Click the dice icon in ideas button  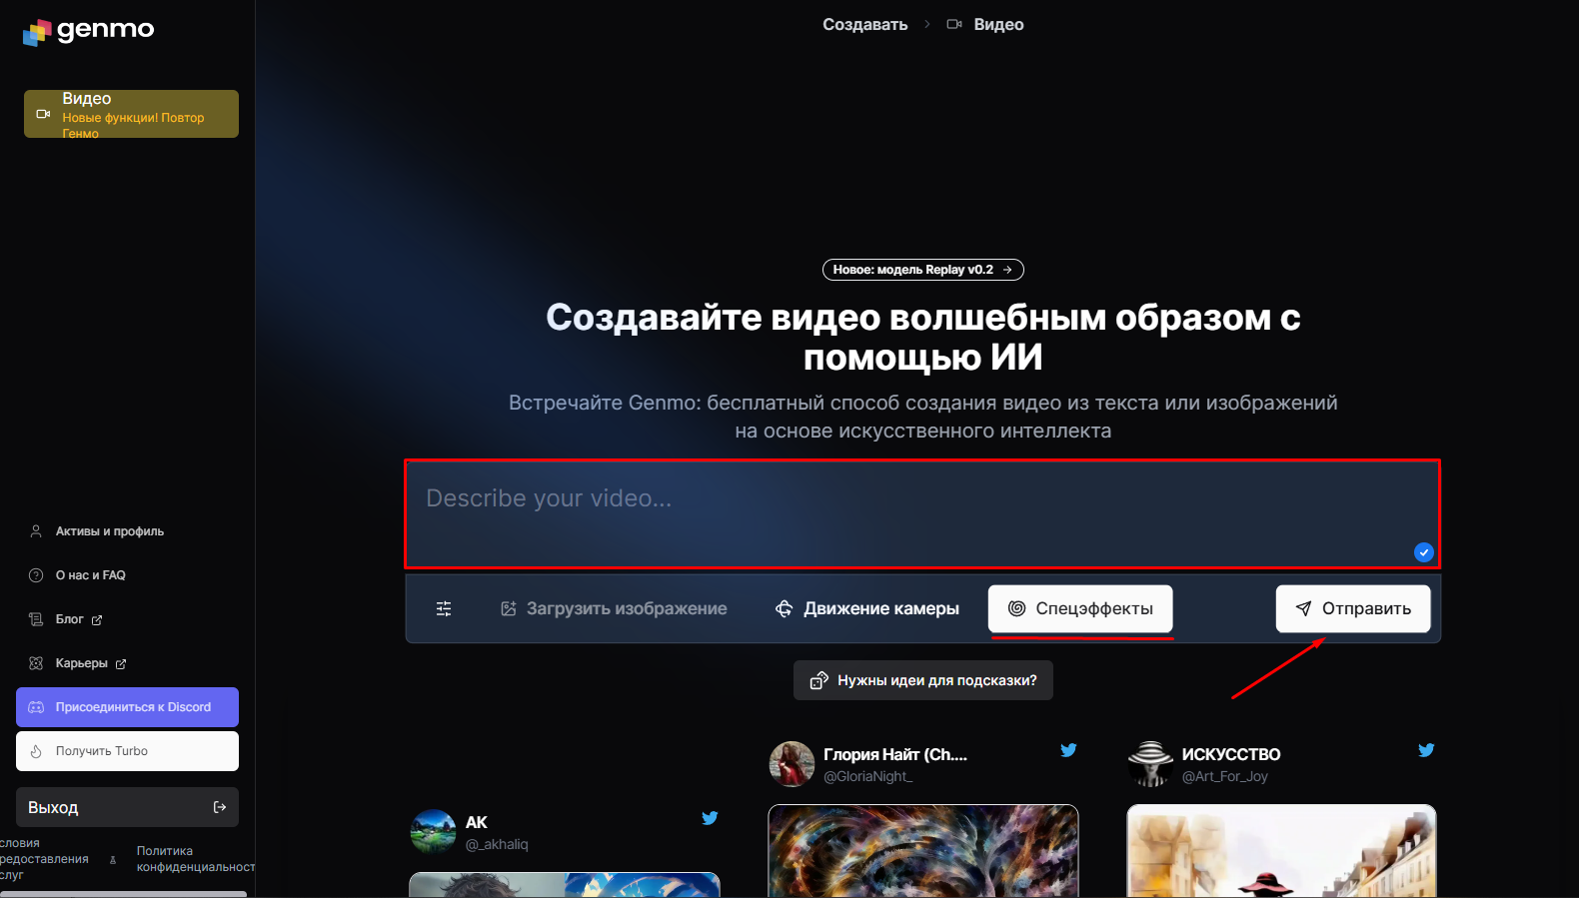click(818, 680)
